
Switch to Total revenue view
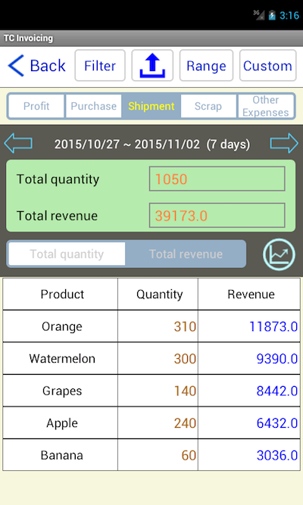(x=186, y=254)
